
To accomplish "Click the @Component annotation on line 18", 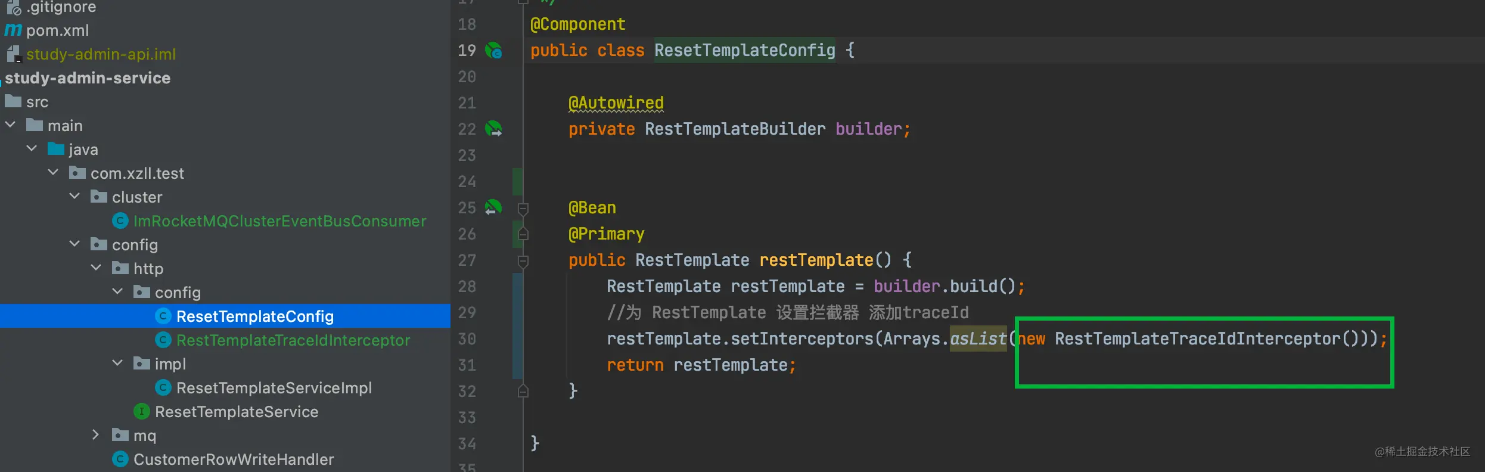I will [x=577, y=24].
